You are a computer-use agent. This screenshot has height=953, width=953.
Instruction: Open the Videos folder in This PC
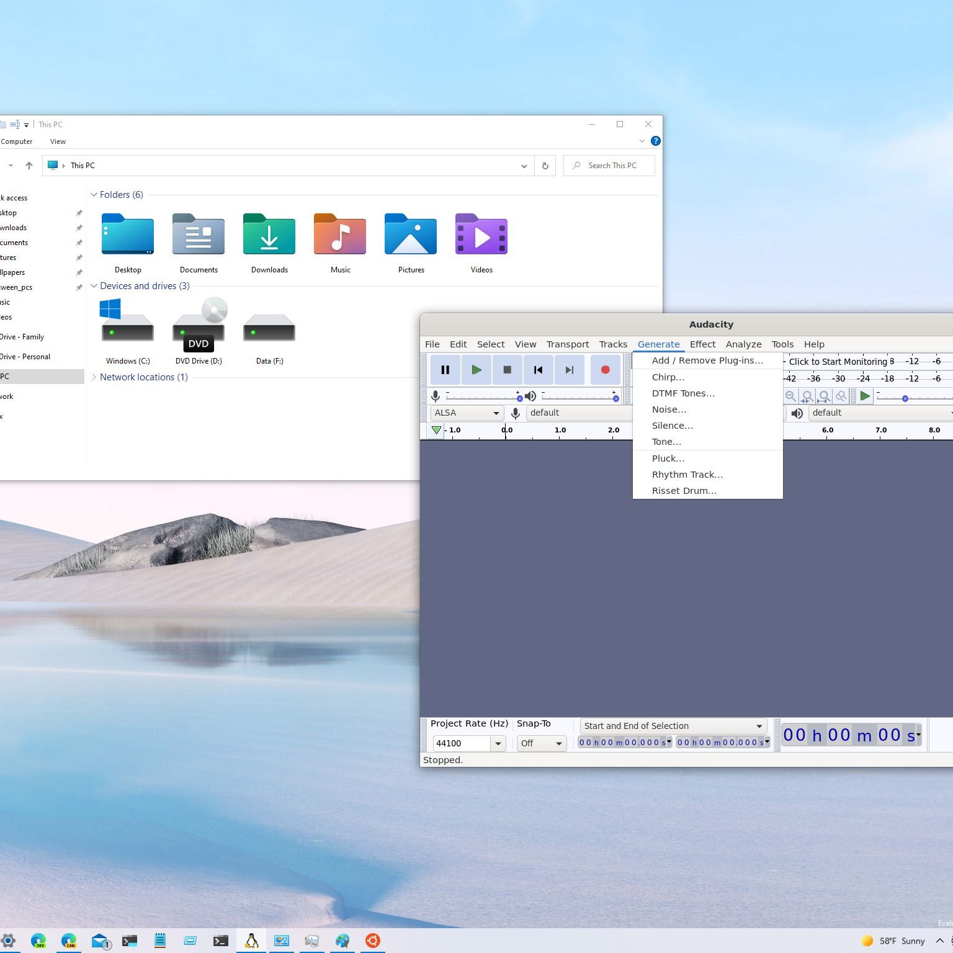481,243
